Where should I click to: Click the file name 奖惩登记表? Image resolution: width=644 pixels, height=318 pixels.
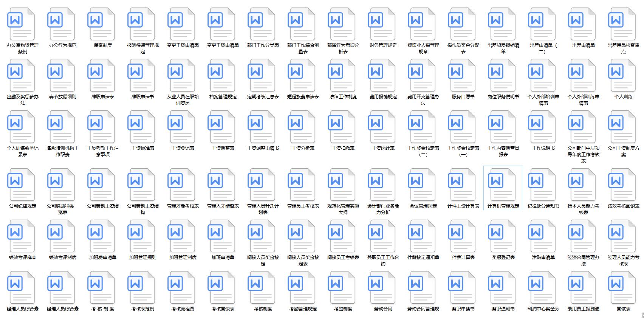pyautogui.click(x=503, y=258)
